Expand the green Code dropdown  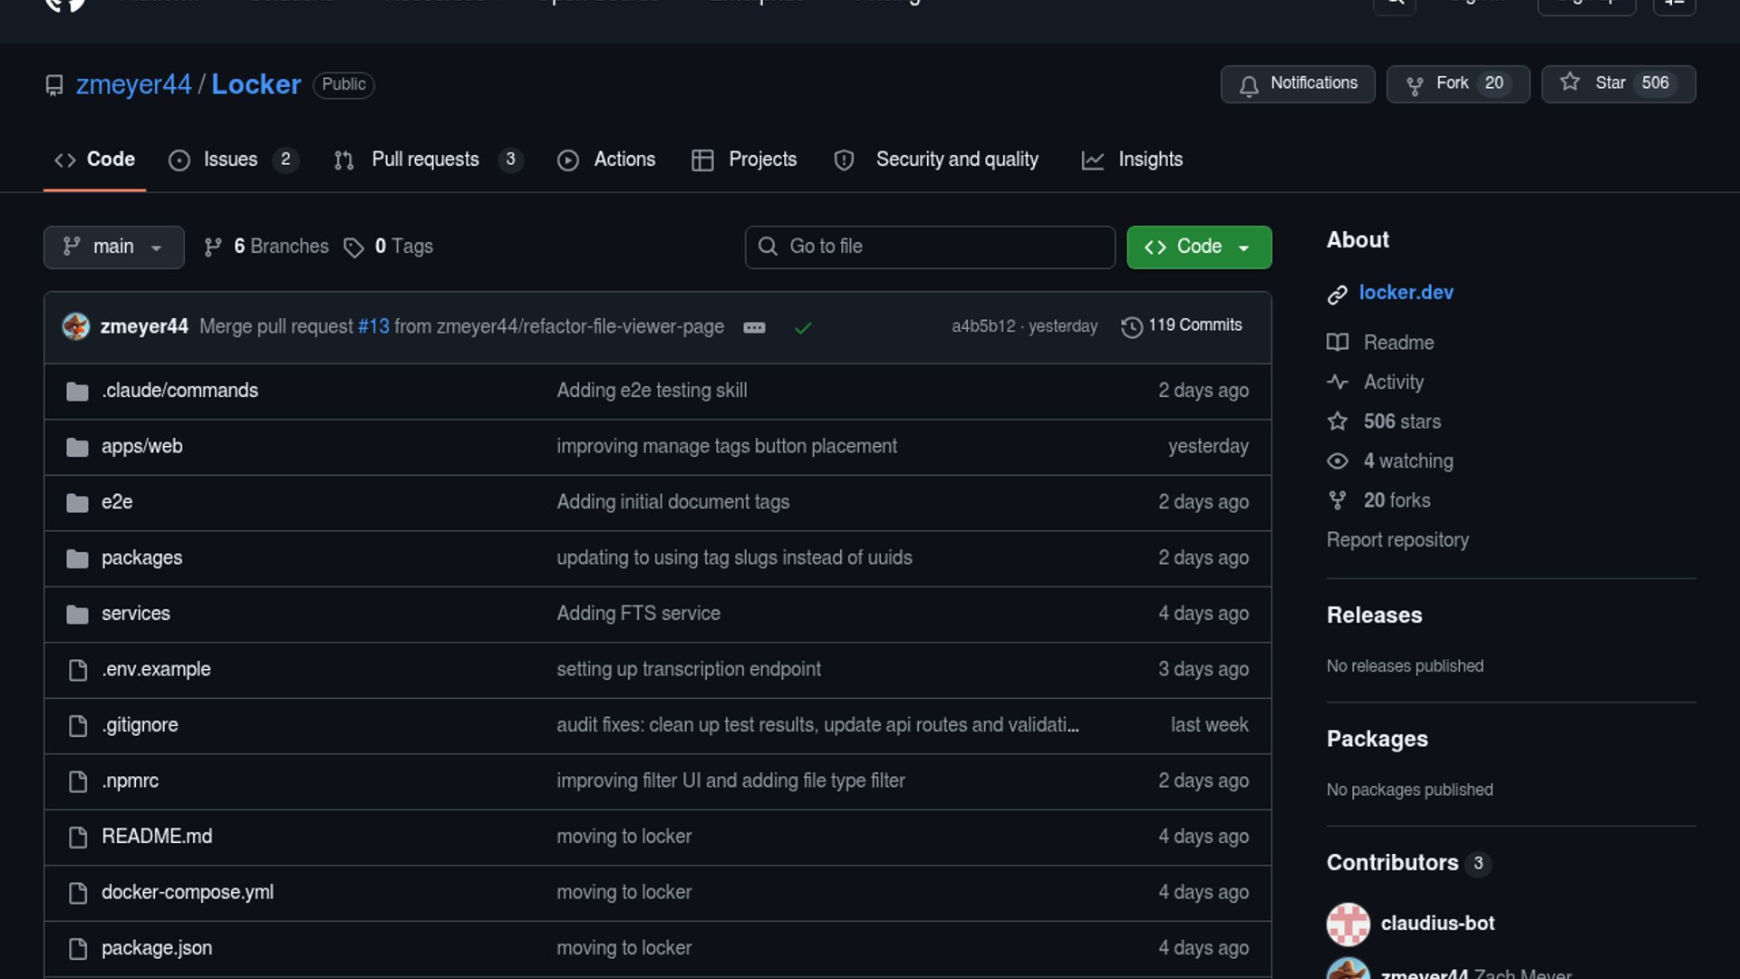[1198, 247]
